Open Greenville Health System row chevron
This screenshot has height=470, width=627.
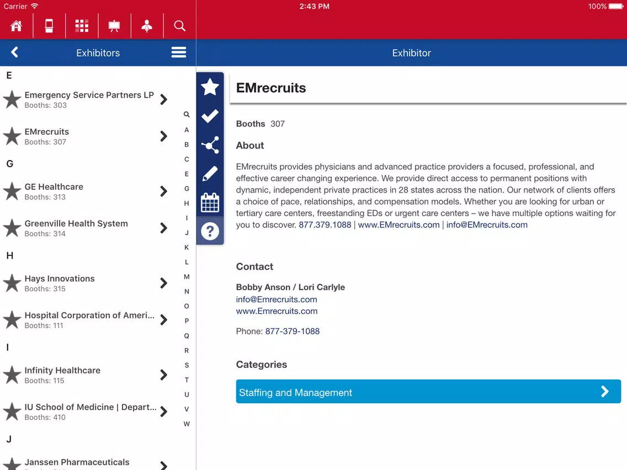coord(163,228)
